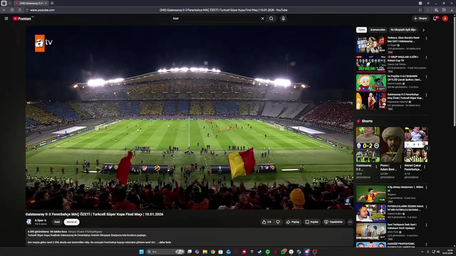Screen dimensions: 456x256
Task: Show more filter chips with the right chevron
Action: pyautogui.click(x=423, y=30)
